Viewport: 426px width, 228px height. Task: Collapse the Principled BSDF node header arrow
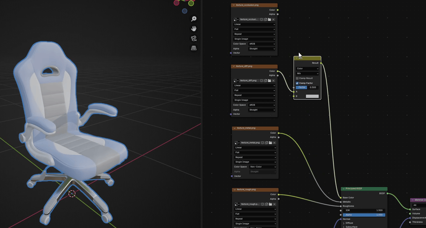343,189
